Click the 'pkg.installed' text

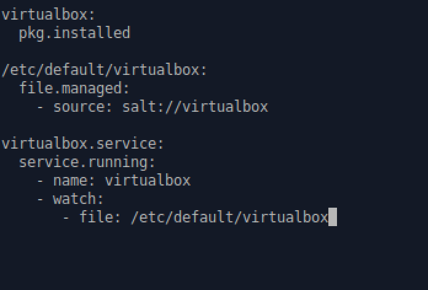(74, 33)
